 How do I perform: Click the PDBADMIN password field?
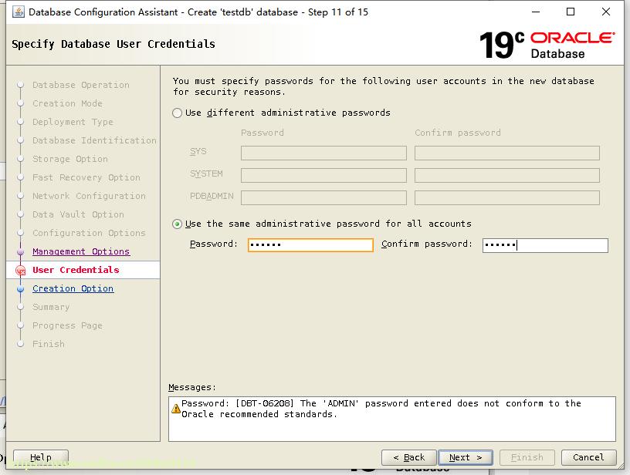point(323,197)
